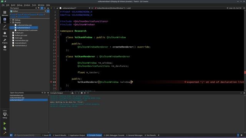Open the Vulkan root directory combo box
This screenshot has width=246, height=138.
[x=28, y=11]
